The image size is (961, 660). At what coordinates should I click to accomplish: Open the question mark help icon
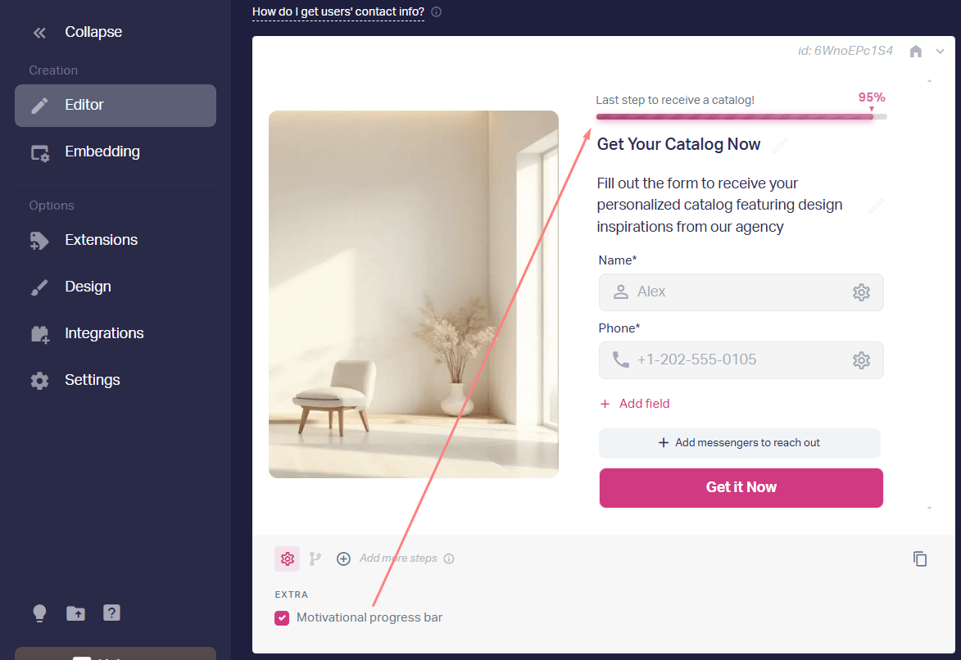pos(111,613)
